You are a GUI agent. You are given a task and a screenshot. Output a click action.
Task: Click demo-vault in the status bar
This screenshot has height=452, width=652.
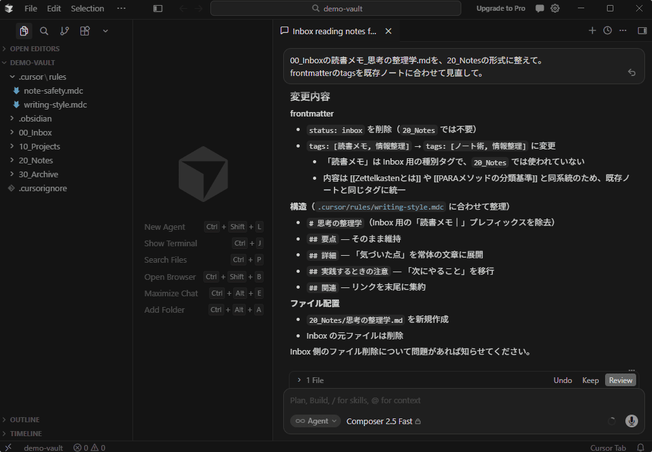point(43,448)
